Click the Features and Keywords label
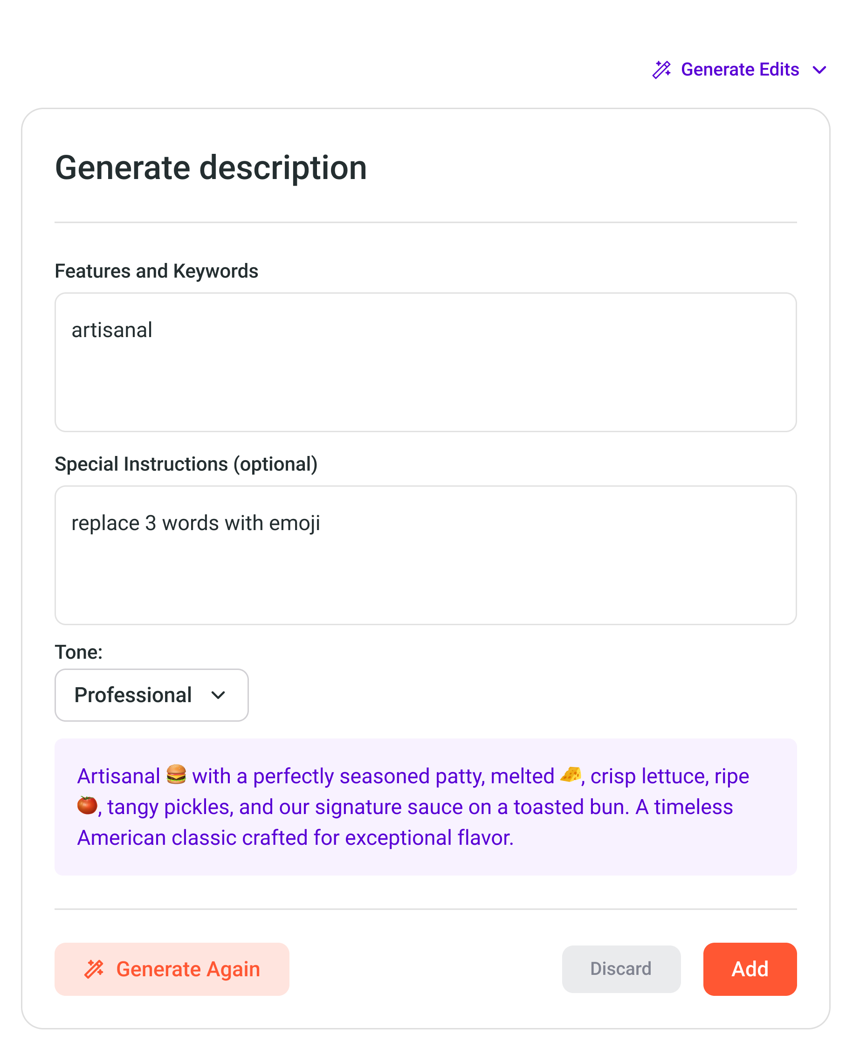Image resolution: width=853 pixels, height=1049 pixels. (156, 271)
